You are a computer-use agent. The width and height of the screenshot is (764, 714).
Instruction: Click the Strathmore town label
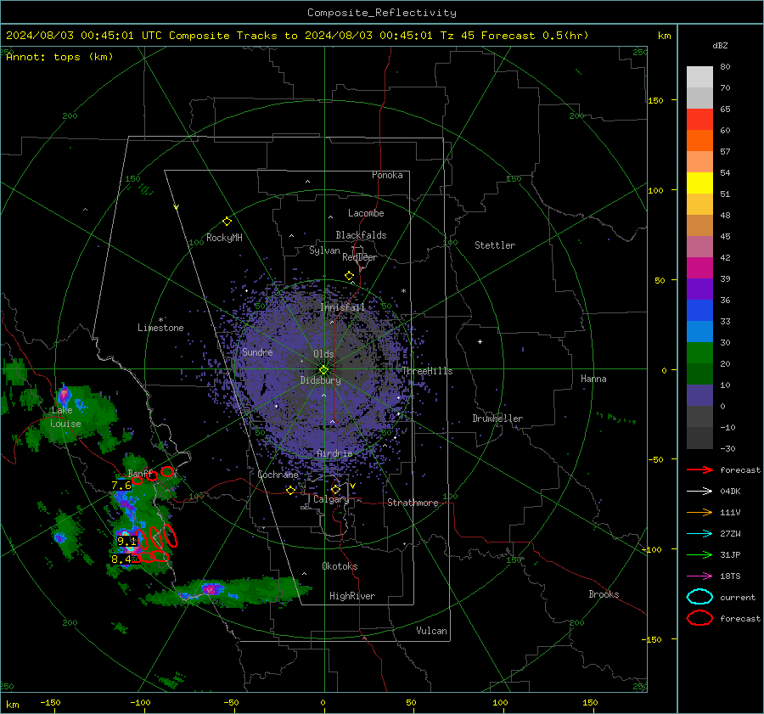[413, 503]
